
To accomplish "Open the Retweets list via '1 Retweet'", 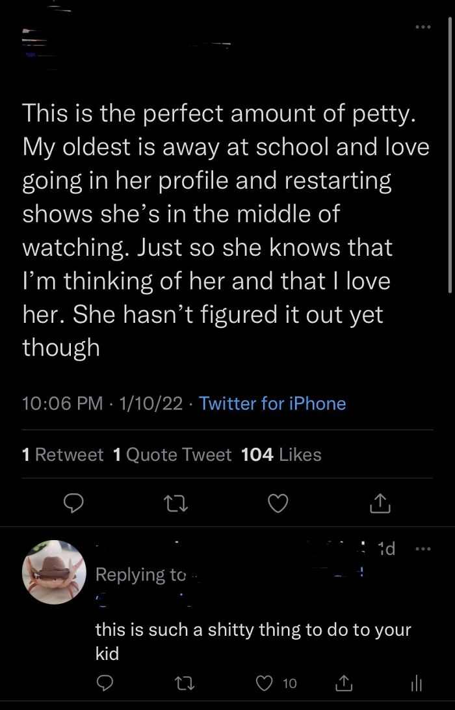I will tap(63, 454).
